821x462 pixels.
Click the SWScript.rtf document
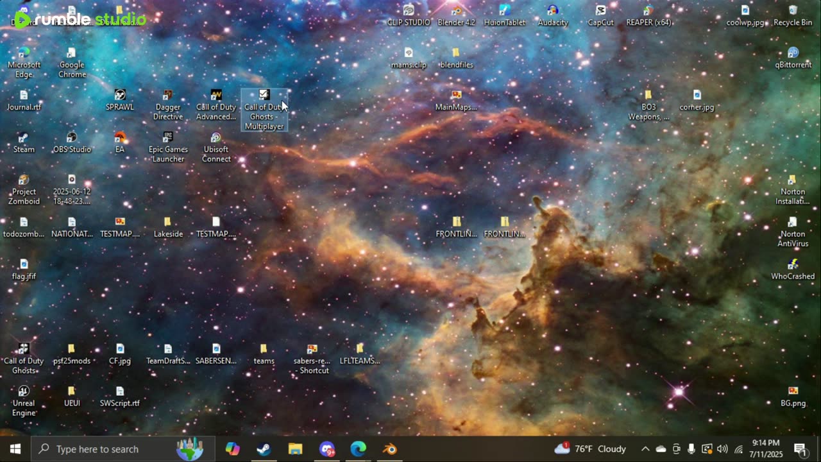(120, 397)
